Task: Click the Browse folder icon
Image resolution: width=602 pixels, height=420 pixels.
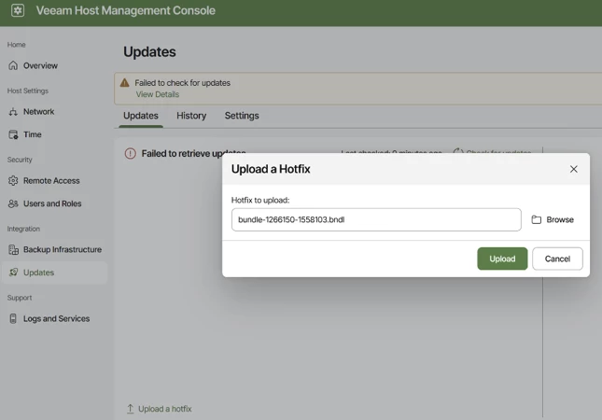Action: [x=537, y=219]
